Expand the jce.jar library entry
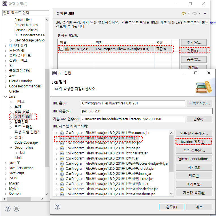 click(57, 148)
